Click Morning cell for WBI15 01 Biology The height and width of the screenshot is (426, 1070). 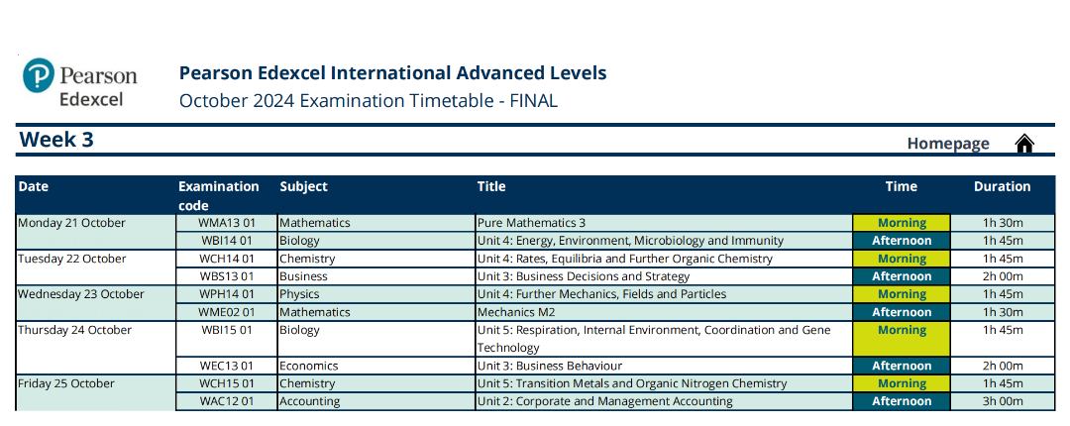click(x=902, y=339)
